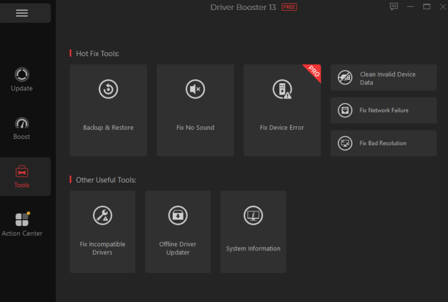
Task: Launch the Fix No Sound label
Action: [x=195, y=128]
